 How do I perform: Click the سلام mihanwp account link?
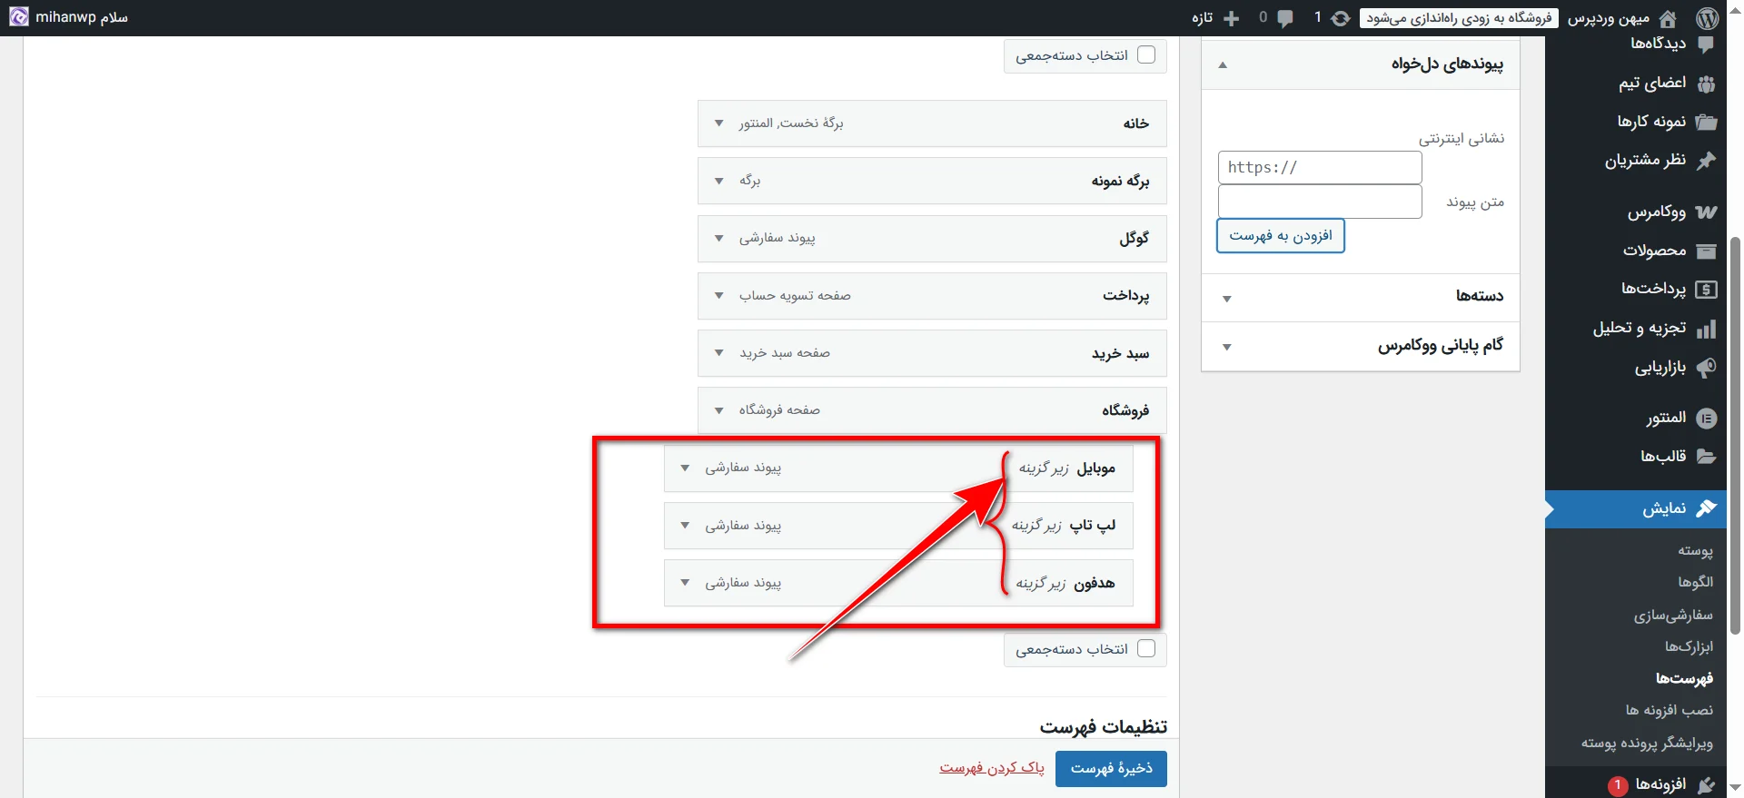click(x=82, y=17)
